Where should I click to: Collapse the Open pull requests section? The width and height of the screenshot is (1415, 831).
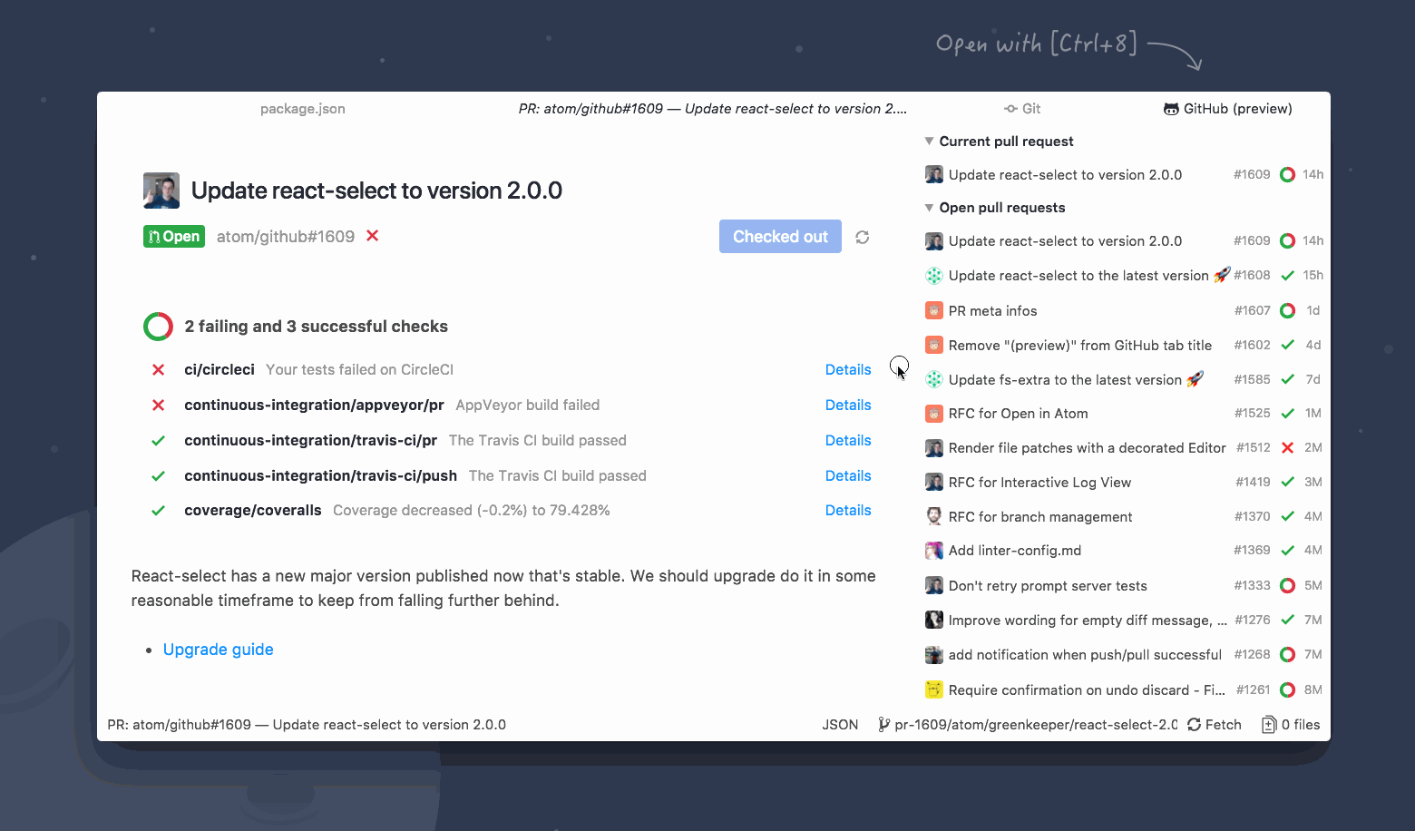pyautogui.click(x=928, y=207)
